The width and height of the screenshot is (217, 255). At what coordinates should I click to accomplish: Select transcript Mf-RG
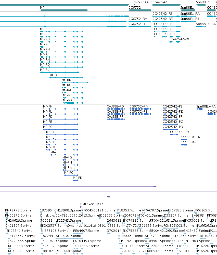(66, 85)
